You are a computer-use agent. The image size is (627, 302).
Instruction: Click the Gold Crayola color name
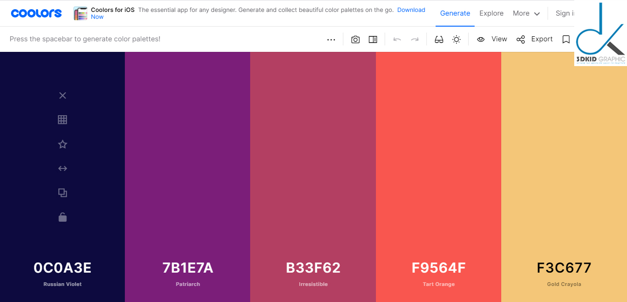coord(564,284)
